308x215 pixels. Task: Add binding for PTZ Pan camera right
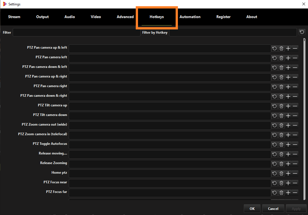click(x=288, y=87)
